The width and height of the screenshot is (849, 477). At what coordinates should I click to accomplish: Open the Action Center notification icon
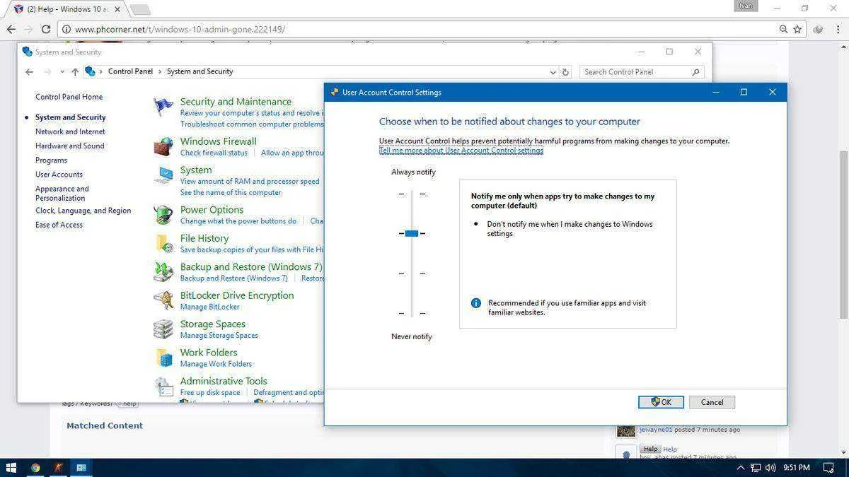(x=828, y=467)
